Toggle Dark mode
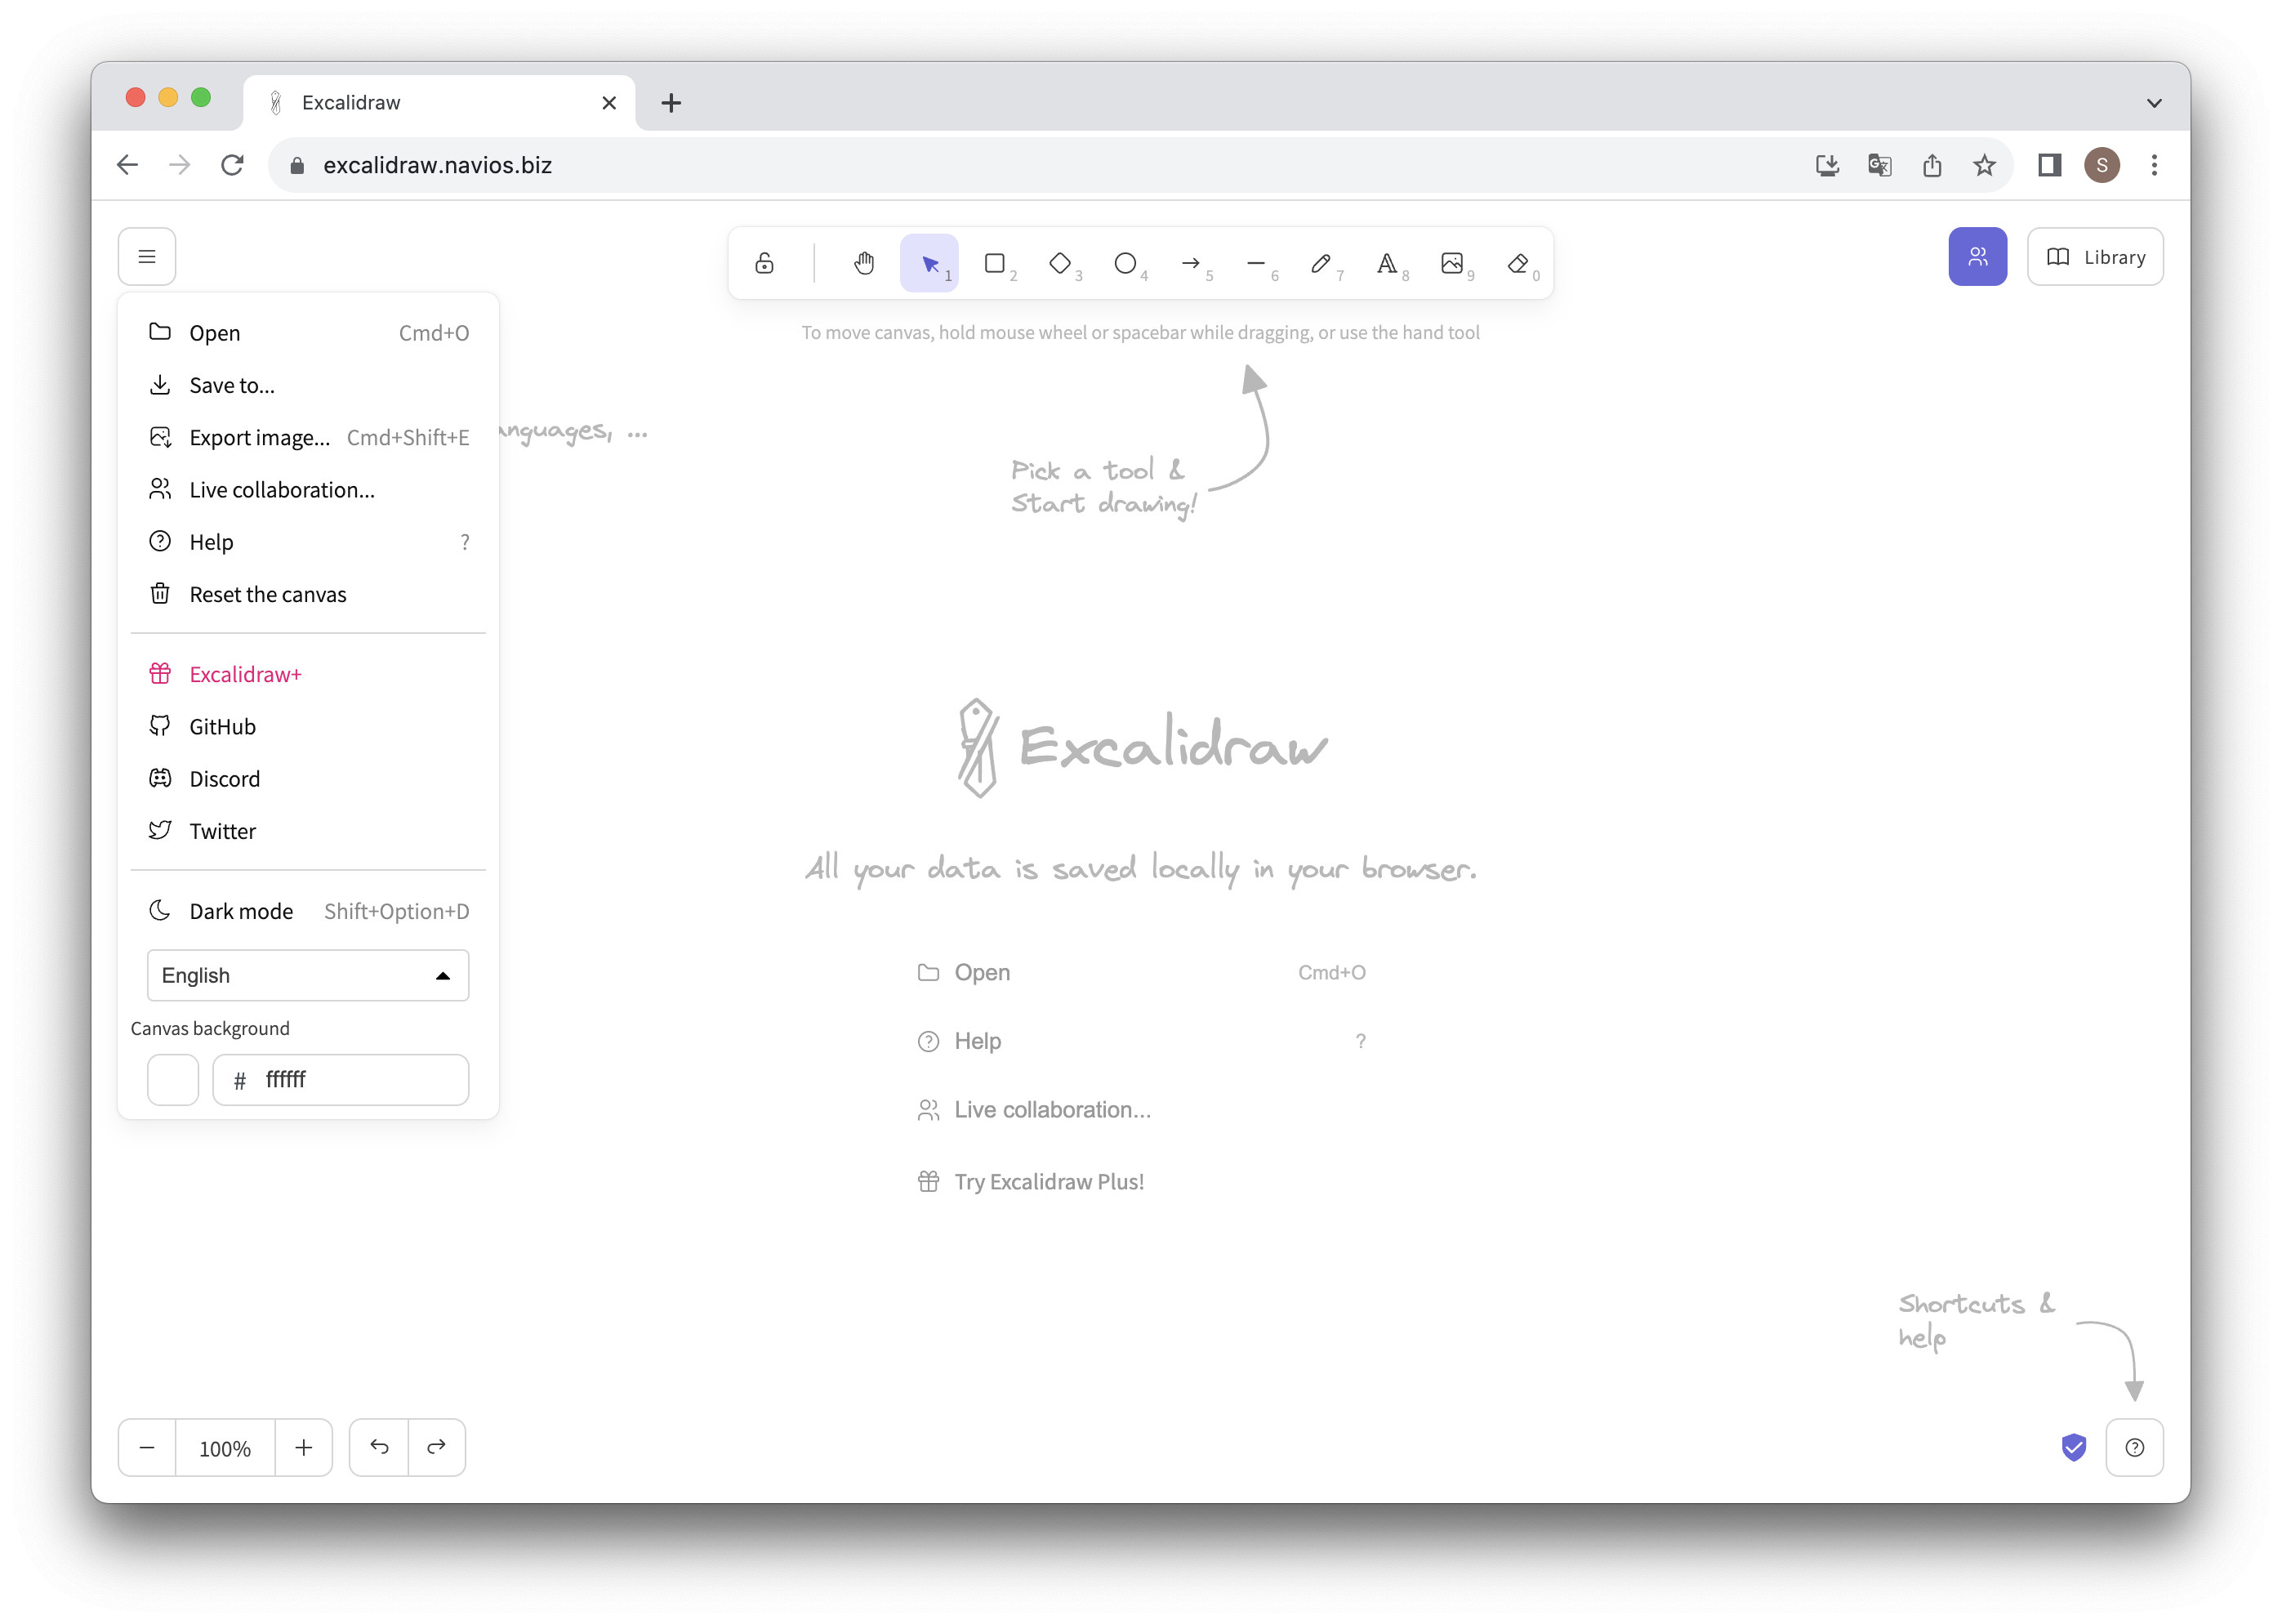The width and height of the screenshot is (2282, 1624). pos(308,911)
